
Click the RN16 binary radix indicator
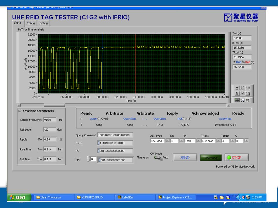pyautogui.click(x=98, y=143)
